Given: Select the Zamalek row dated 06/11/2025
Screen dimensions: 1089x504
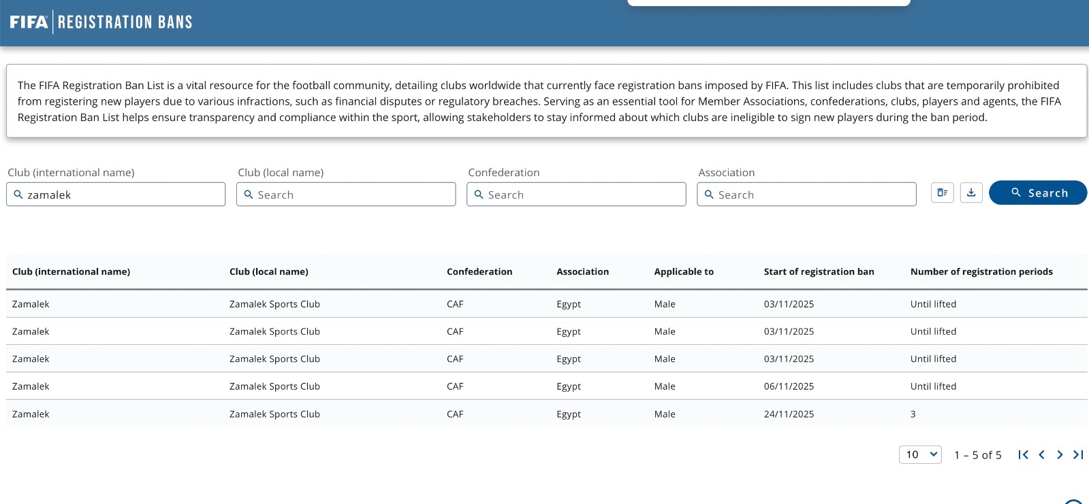Looking at the screenshot, I should point(546,386).
